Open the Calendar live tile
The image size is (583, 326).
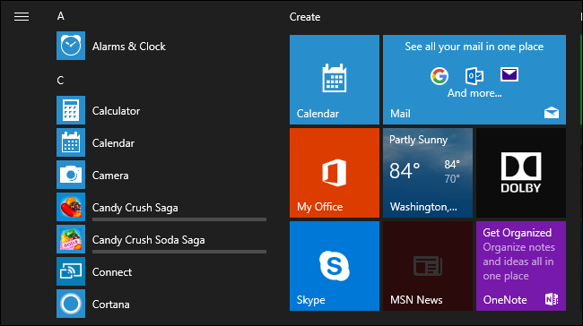(335, 80)
